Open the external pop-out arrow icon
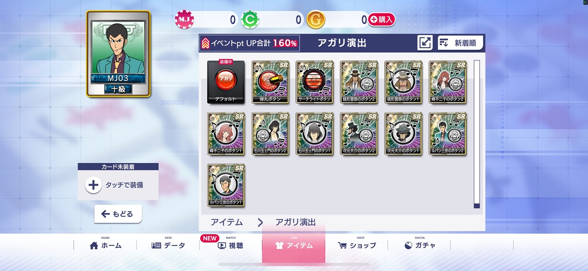 point(425,43)
